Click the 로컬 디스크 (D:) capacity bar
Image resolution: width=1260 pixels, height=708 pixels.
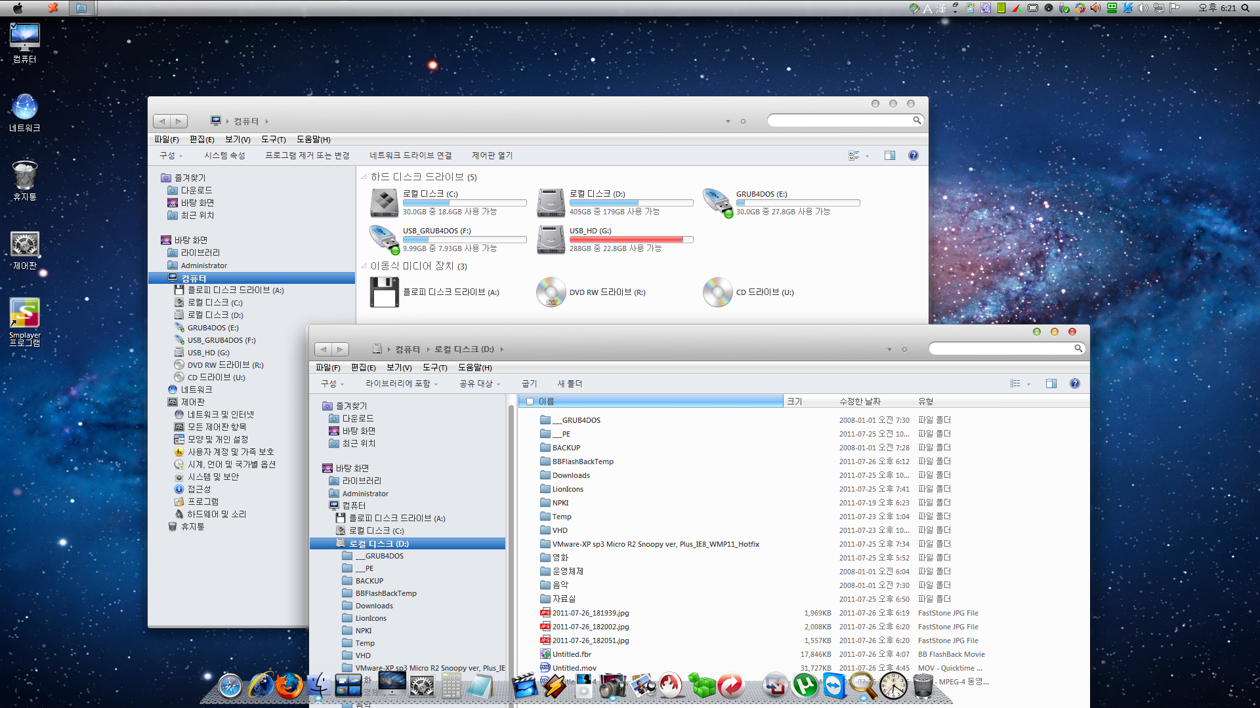point(631,203)
